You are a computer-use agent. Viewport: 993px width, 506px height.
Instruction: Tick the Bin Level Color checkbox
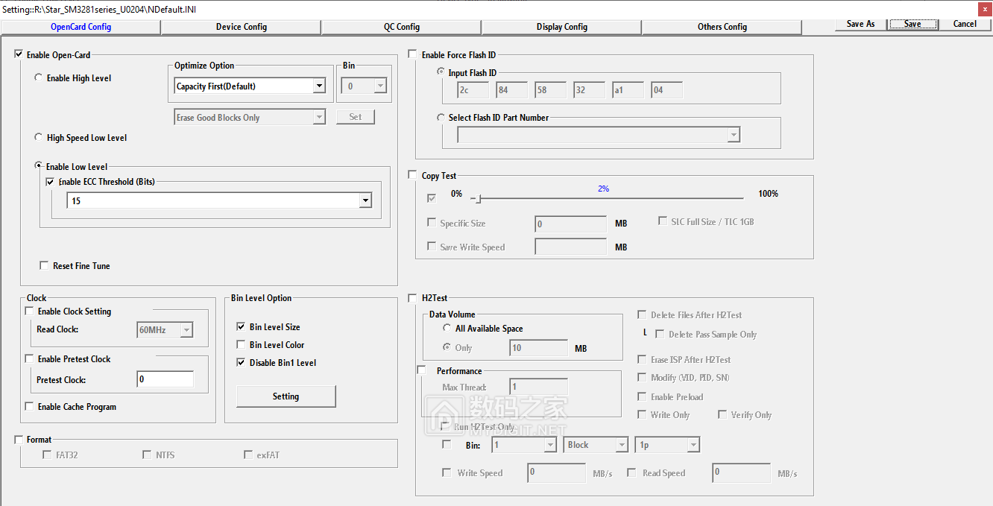(x=241, y=345)
